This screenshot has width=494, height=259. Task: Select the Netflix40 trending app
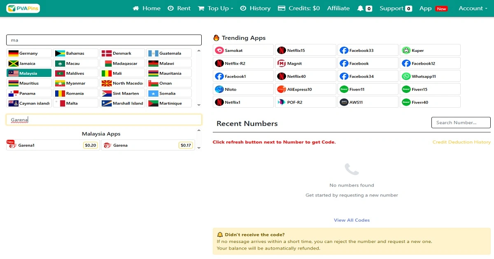(x=305, y=76)
